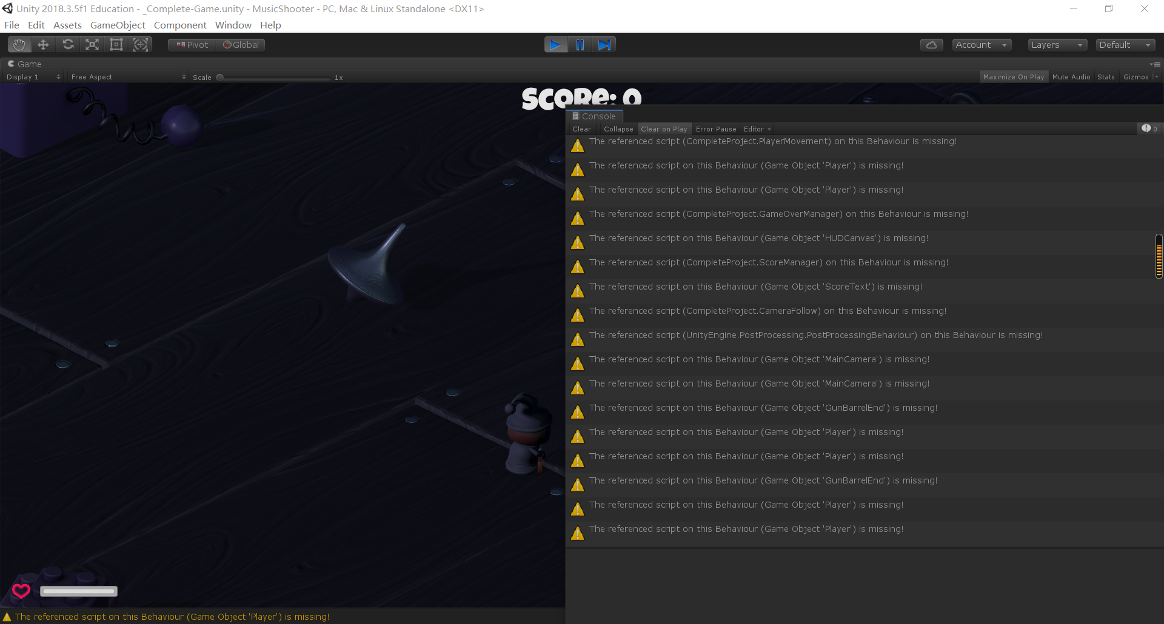Open the Window menu
Viewport: 1164px width, 624px height.
click(233, 25)
